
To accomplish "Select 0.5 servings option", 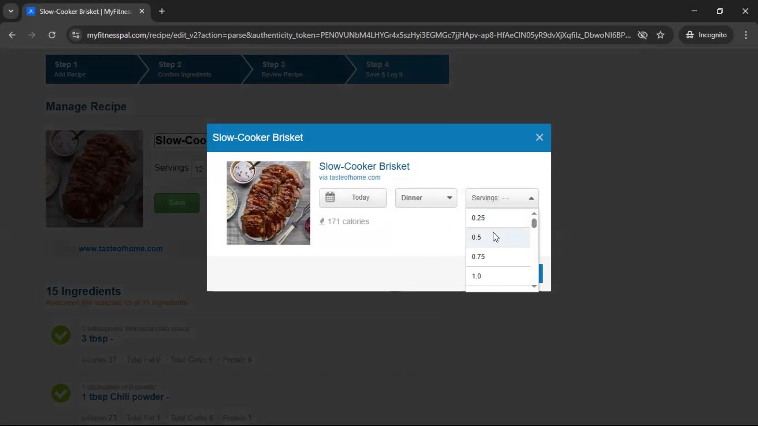I will [x=498, y=237].
